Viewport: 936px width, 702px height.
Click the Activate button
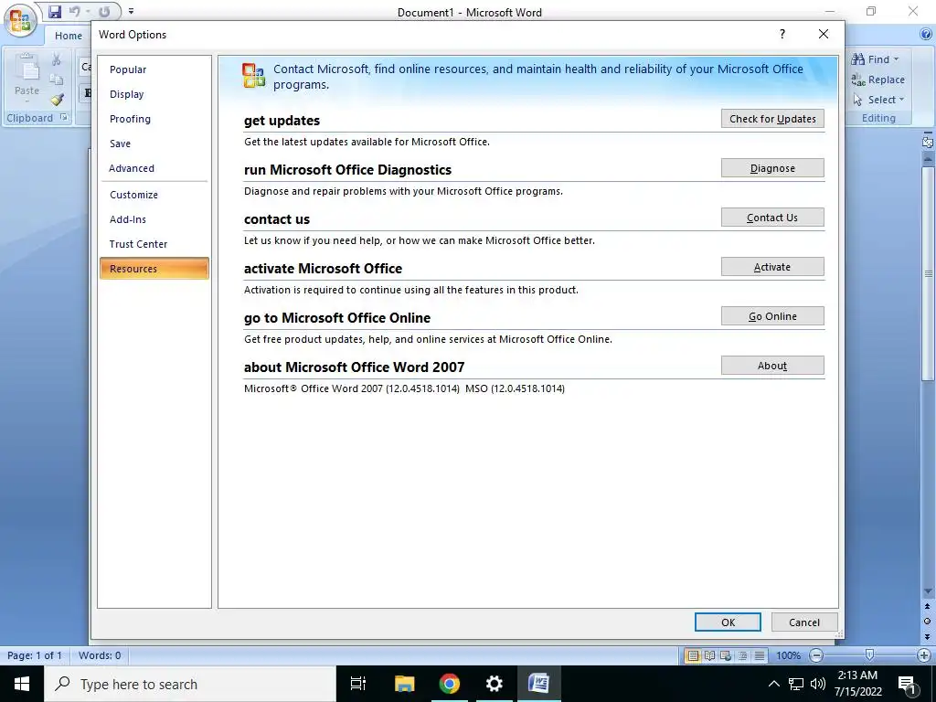pyautogui.click(x=772, y=267)
